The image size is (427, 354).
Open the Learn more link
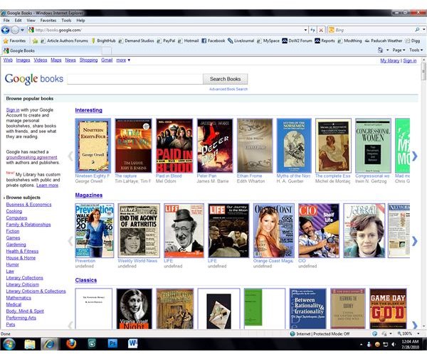(x=47, y=186)
